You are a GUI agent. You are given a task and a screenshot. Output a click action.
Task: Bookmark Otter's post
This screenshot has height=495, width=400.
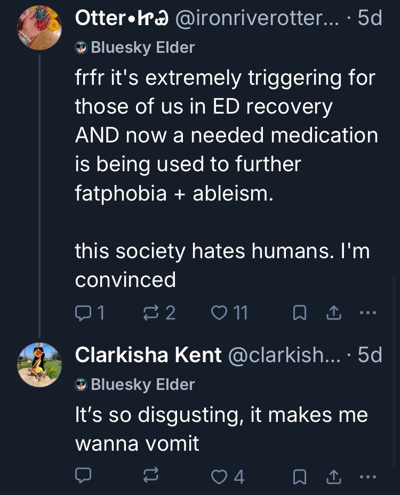pos(299,314)
